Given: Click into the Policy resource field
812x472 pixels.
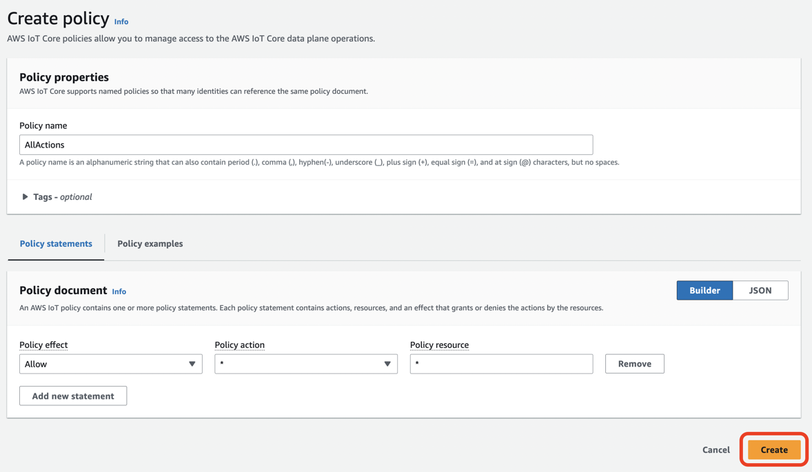Looking at the screenshot, I should 501,364.
